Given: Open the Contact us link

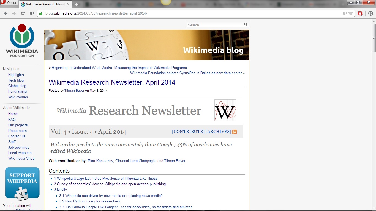Looking at the screenshot, I should click(x=17, y=136).
